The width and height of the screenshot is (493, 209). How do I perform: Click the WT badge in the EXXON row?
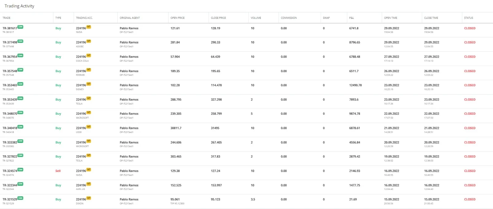click(89, 198)
